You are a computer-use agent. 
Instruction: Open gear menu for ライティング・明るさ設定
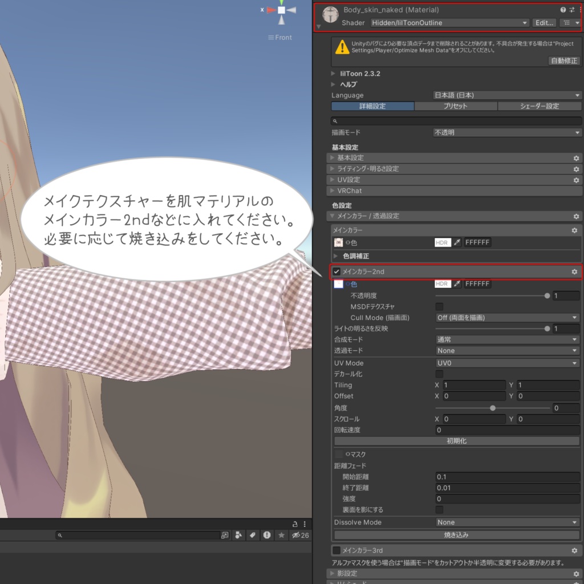[x=576, y=169]
